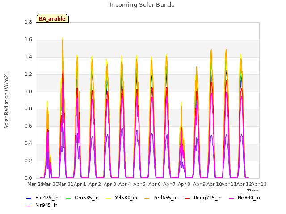Click the Apr 1 x-axis tick label

(80, 184)
